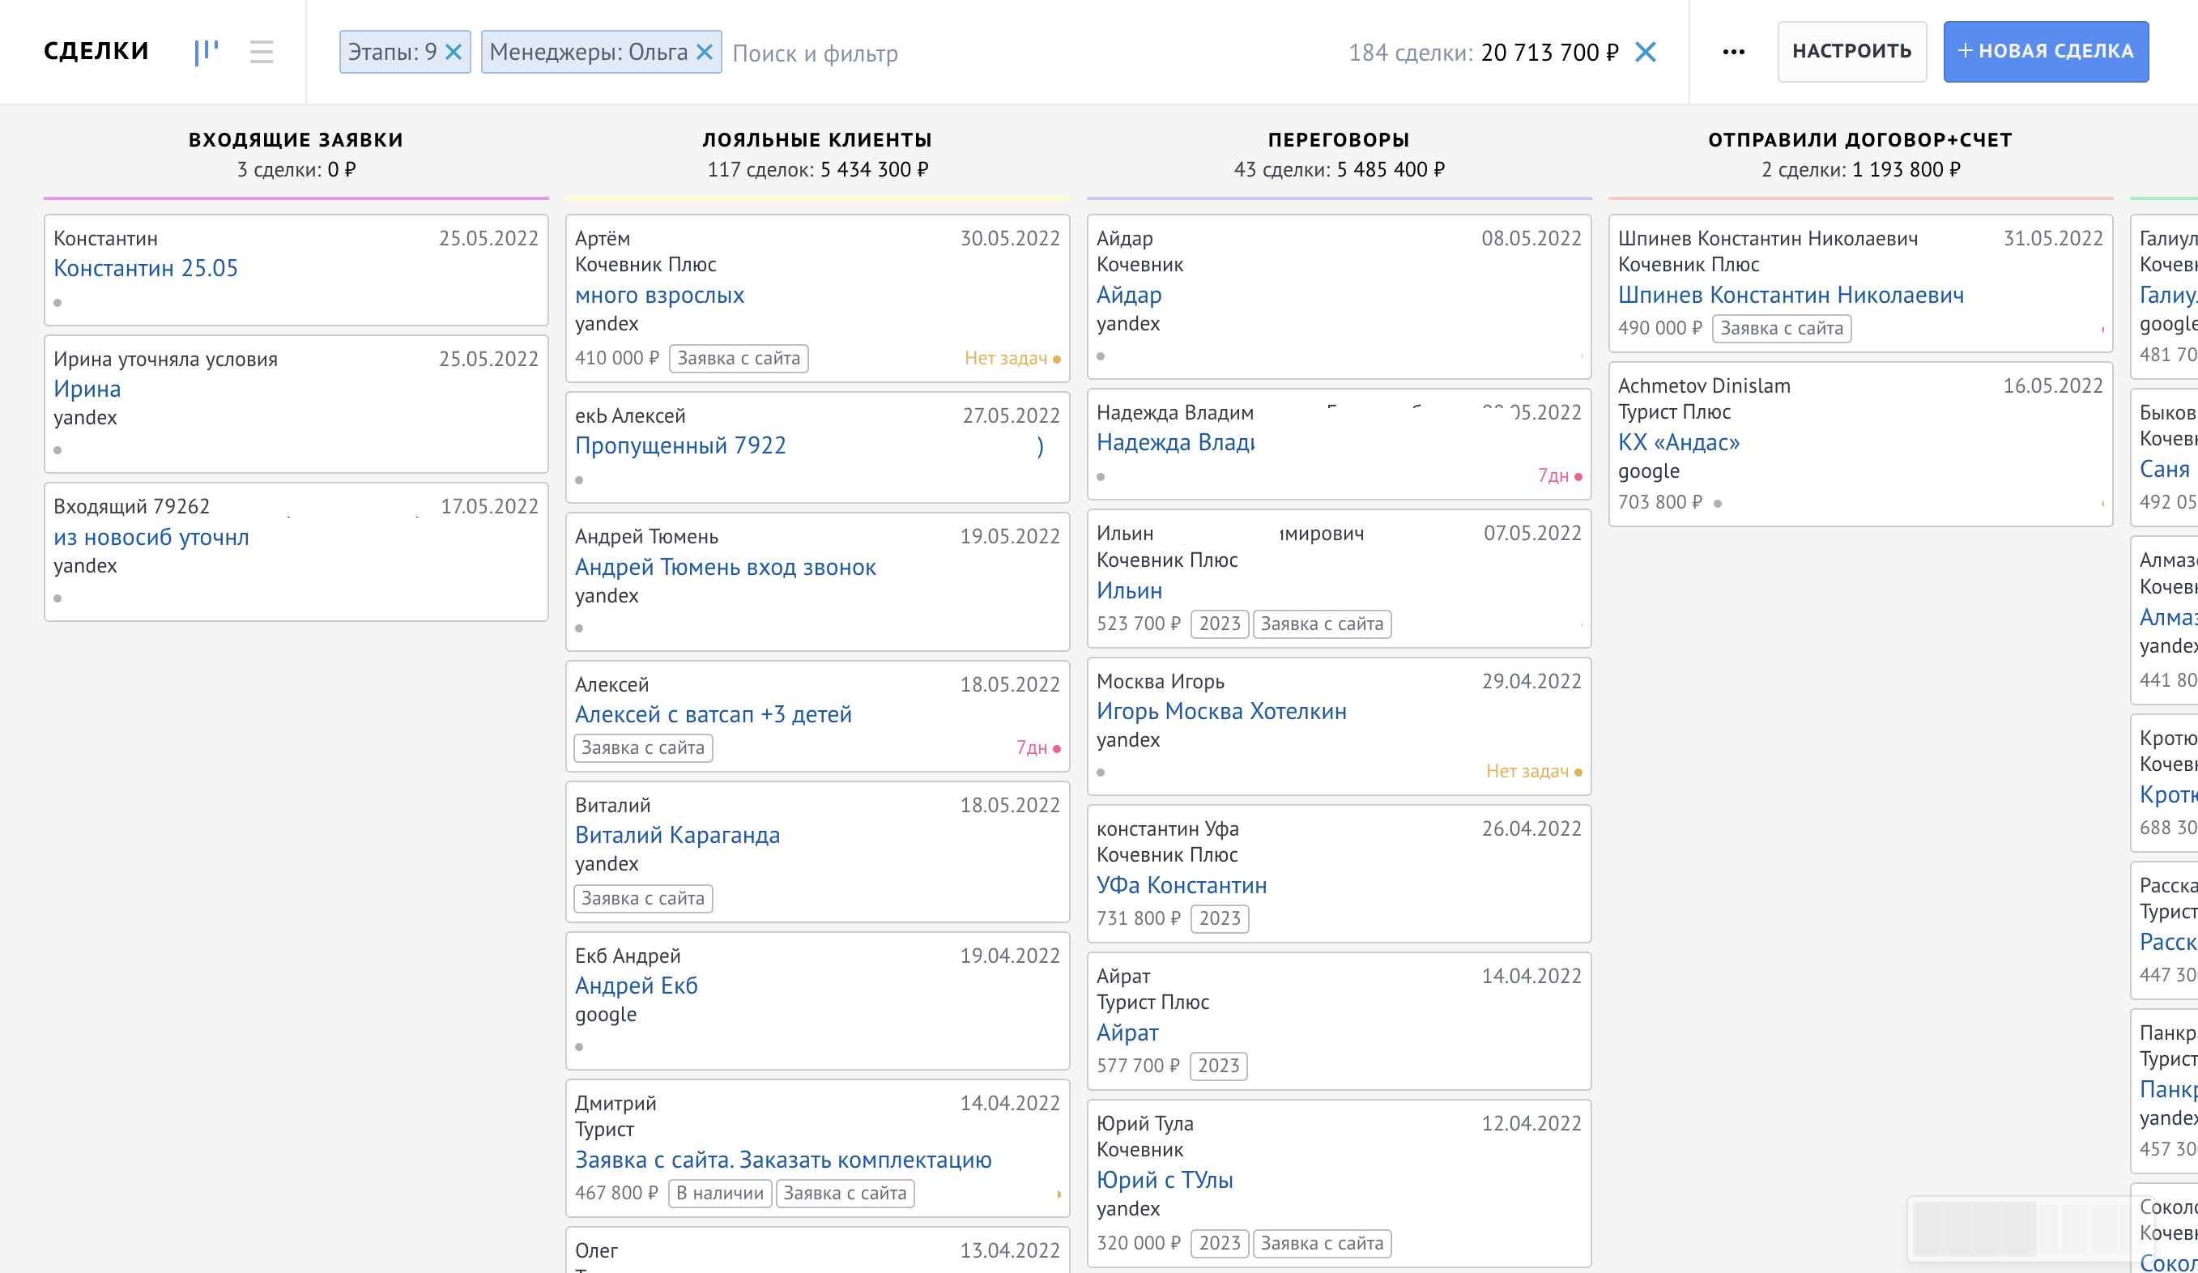Click the СДЕЛКИ page title

point(96,52)
